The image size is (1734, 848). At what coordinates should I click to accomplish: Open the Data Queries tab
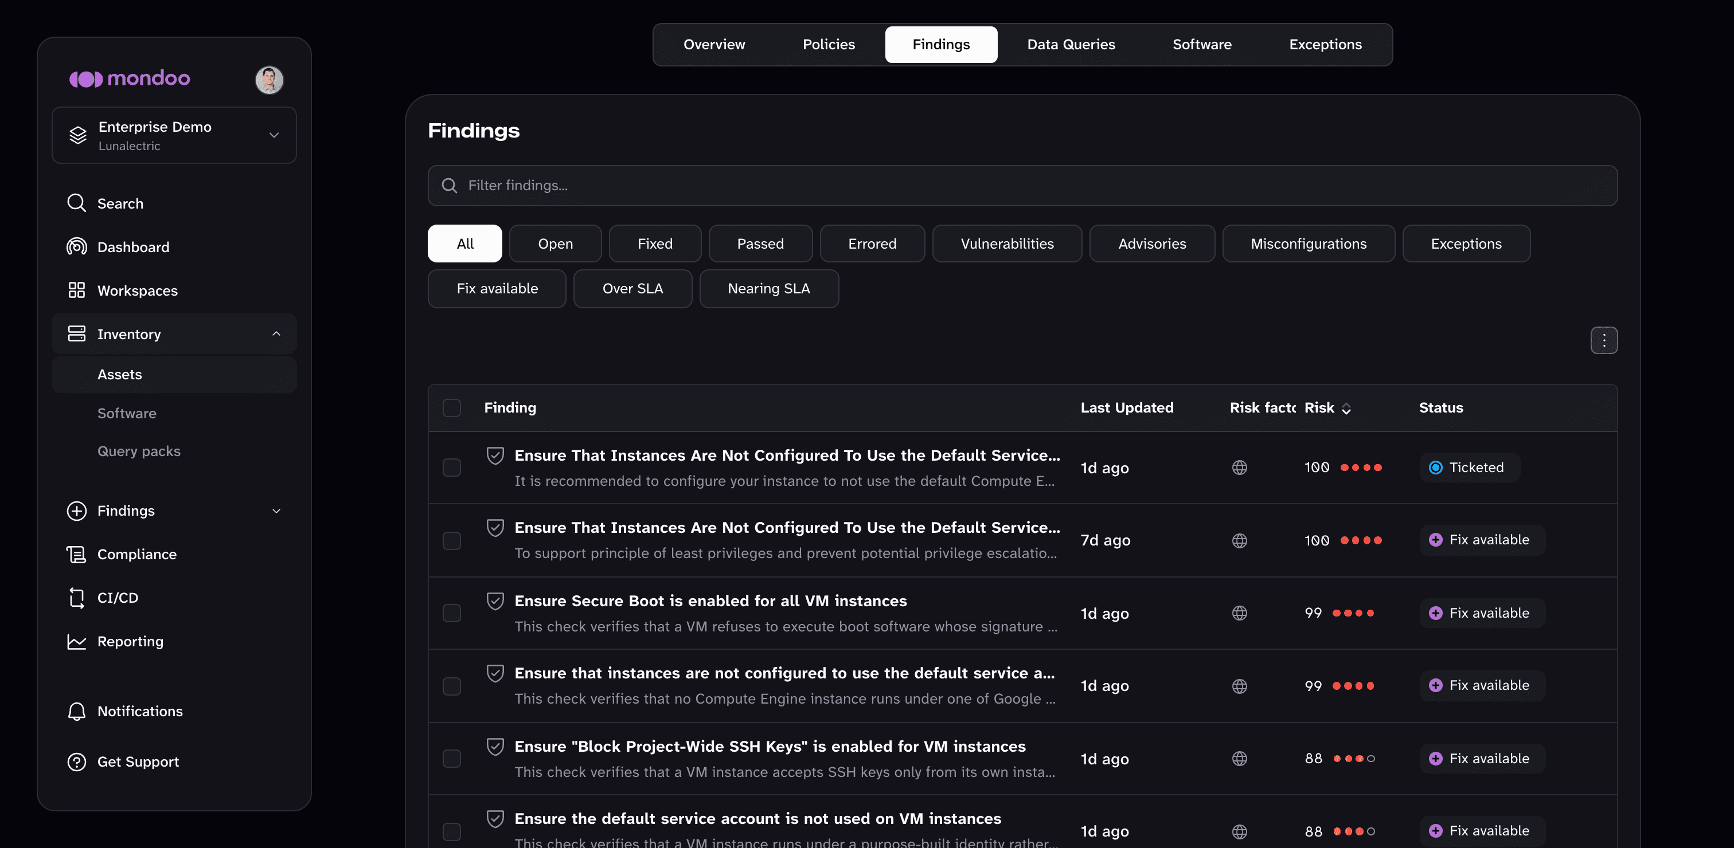(x=1071, y=44)
